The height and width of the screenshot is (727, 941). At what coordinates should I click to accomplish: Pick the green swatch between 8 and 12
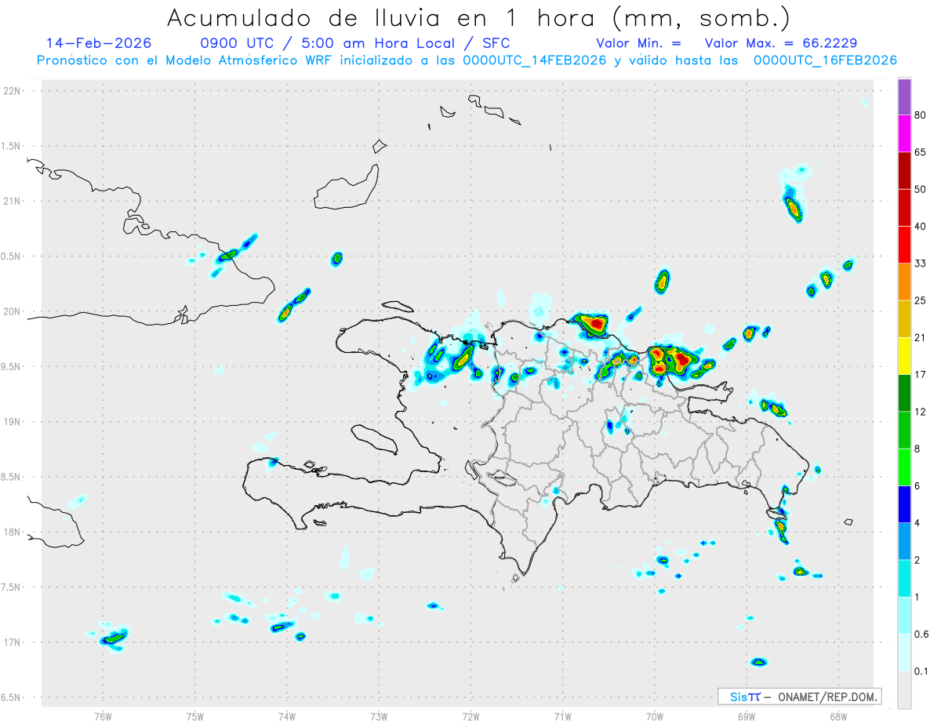[x=904, y=431]
